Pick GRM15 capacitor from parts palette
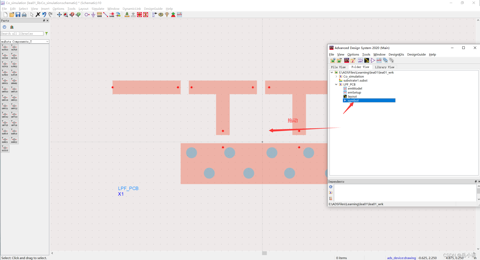 [x=14, y=90]
